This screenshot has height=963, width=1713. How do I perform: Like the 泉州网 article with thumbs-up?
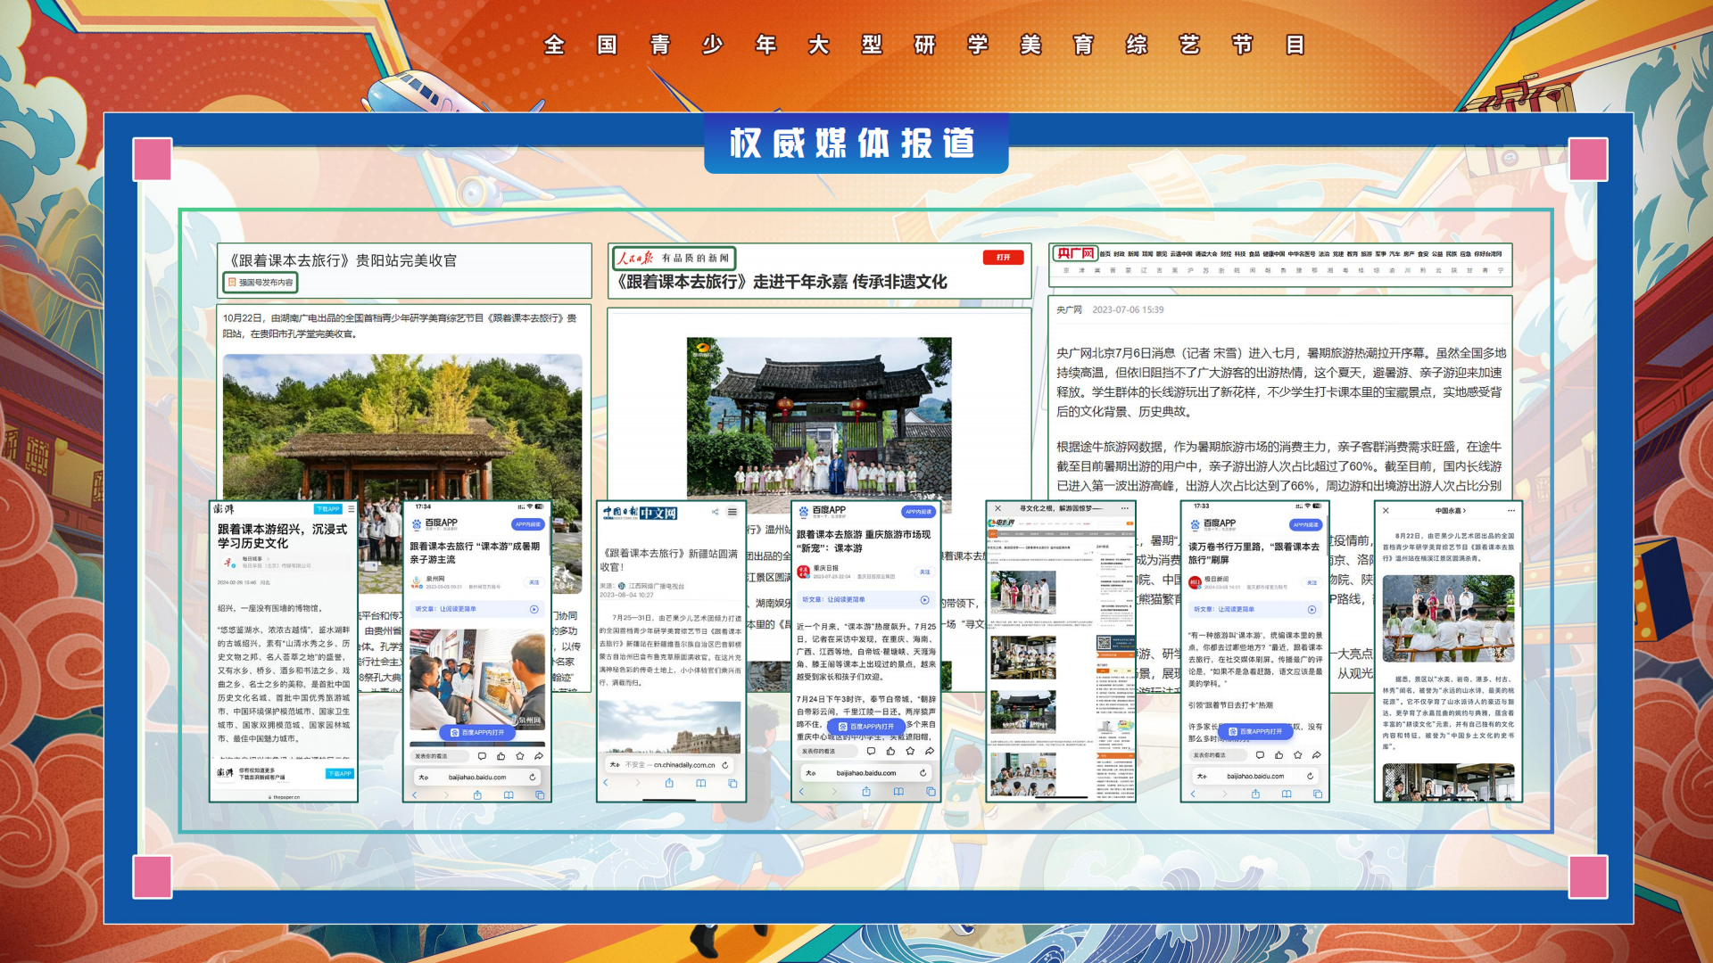coord(501,755)
